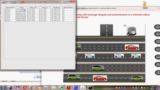Minimize the background router window
This screenshot has width=160, height=90.
coord(158,8)
